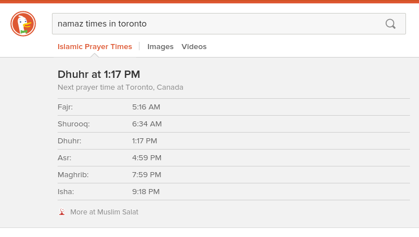Select 'Next prayer time at Toronto, Canada' text
This screenshot has width=419, height=237.
click(120, 87)
